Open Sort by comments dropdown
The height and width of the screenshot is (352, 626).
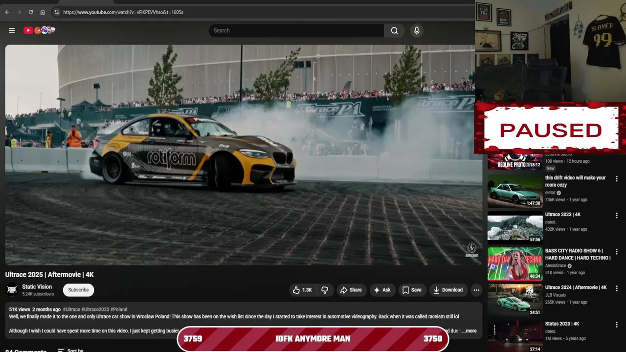[70, 350]
